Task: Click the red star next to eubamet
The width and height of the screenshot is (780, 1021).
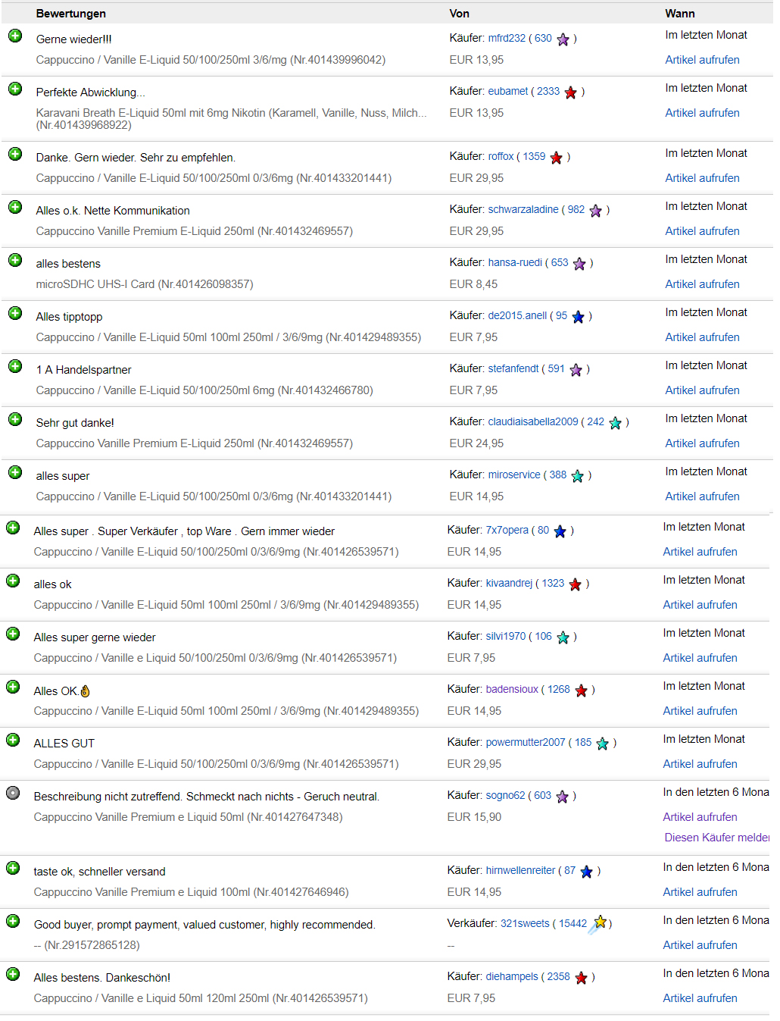Action: pyautogui.click(x=570, y=92)
